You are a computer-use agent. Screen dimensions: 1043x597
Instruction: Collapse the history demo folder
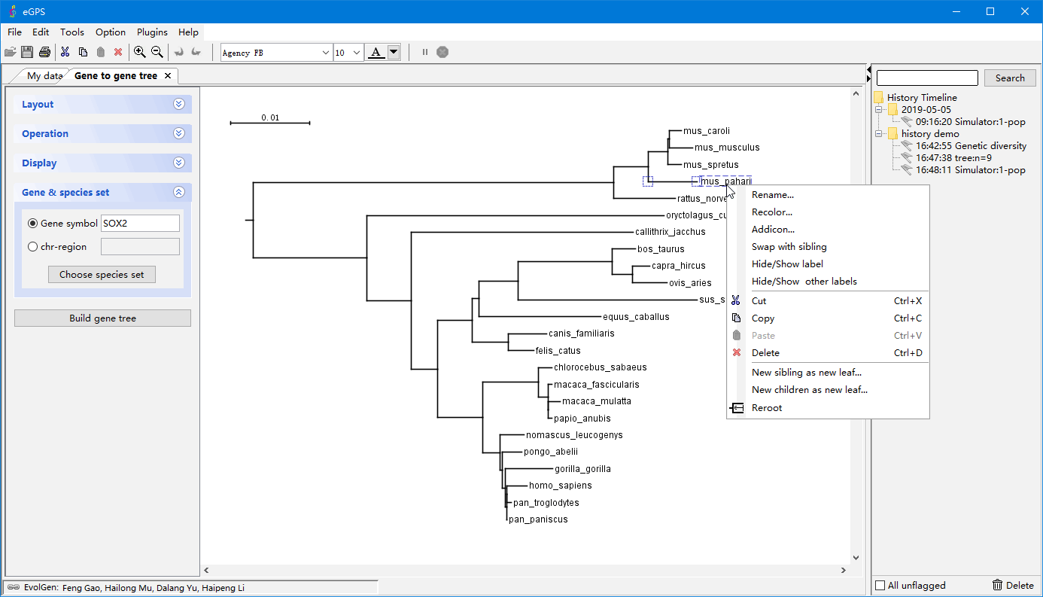pyautogui.click(x=880, y=134)
